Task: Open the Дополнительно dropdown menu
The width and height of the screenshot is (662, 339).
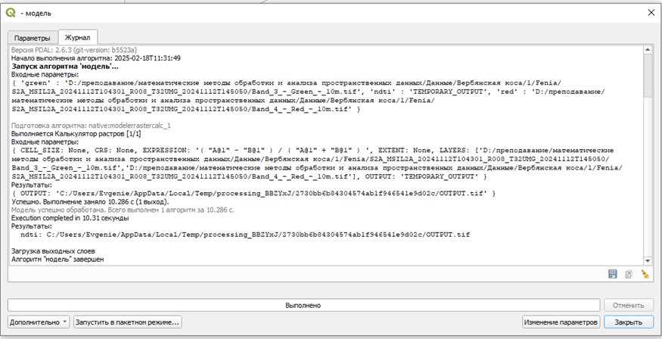Action: click(38, 322)
